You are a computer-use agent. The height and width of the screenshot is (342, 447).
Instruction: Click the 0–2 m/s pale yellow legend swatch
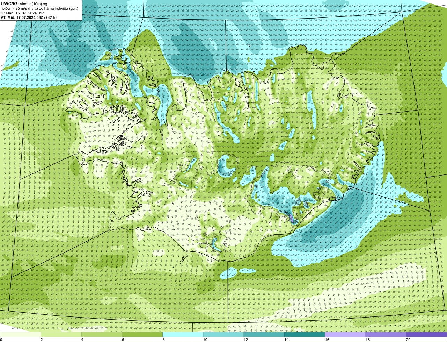click(20, 335)
